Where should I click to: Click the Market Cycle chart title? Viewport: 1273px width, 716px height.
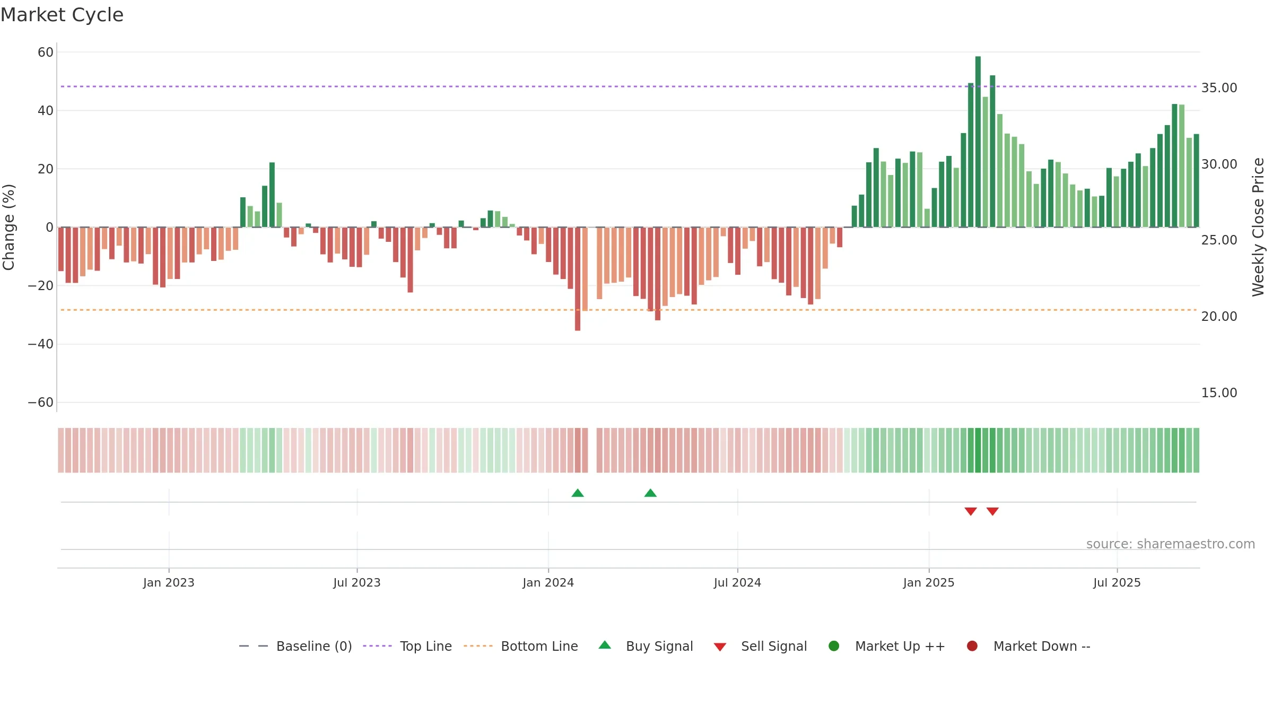click(62, 15)
